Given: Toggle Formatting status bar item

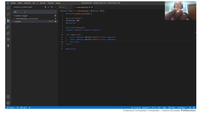Looking at the screenshot, I should point(182,107).
